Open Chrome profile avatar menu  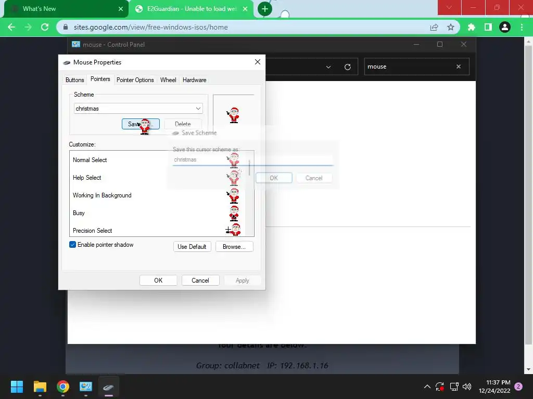coord(505,27)
